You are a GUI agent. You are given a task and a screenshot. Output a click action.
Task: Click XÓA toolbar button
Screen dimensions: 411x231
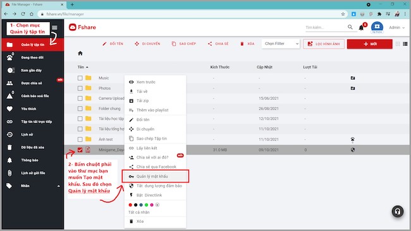click(247, 44)
